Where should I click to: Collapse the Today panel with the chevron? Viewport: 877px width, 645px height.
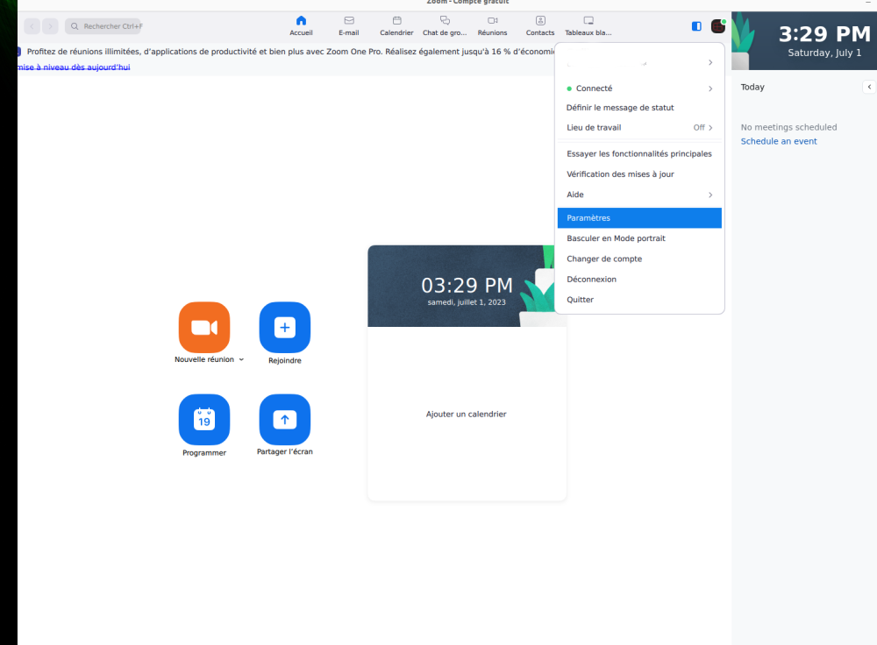[x=869, y=87]
